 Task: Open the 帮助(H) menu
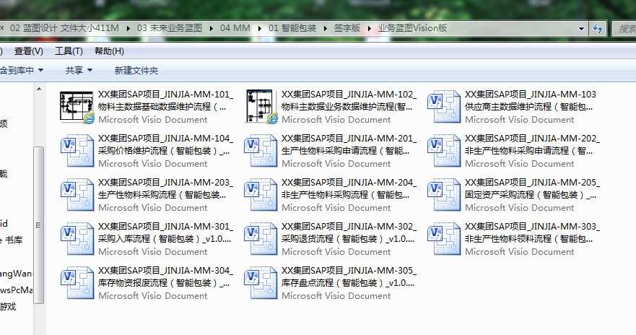(x=109, y=51)
